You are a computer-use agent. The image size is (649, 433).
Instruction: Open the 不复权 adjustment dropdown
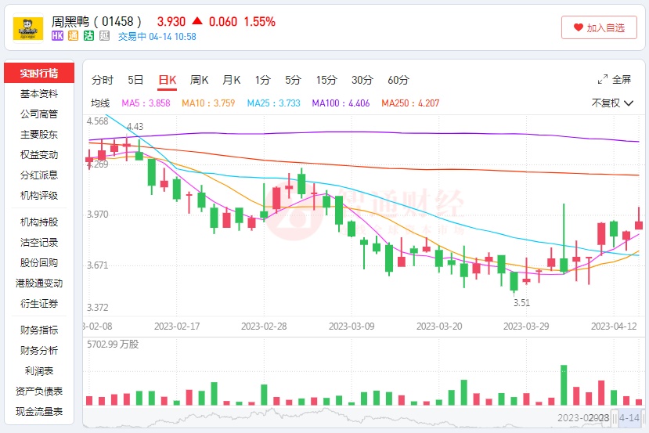(611, 103)
